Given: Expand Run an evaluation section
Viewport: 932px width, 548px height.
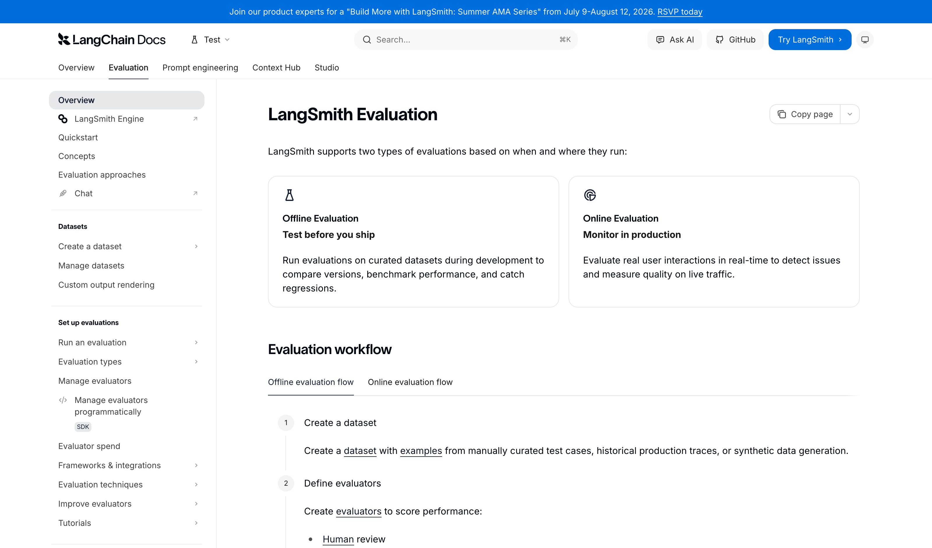Looking at the screenshot, I should pyautogui.click(x=196, y=342).
